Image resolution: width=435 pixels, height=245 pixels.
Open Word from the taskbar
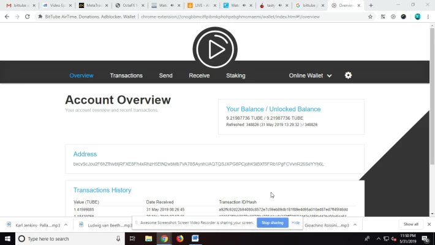coord(195,239)
